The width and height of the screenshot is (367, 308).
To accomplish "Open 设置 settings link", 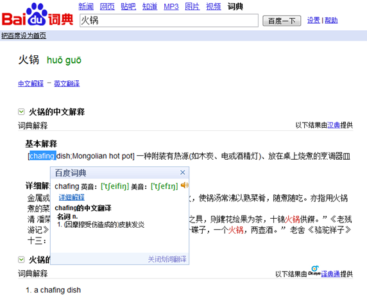I will pyautogui.click(x=314, y=21).
